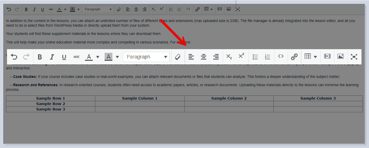
Task: Toggle underline formatting in the enlarged toolbar
Action: click(x=64, y=57)
